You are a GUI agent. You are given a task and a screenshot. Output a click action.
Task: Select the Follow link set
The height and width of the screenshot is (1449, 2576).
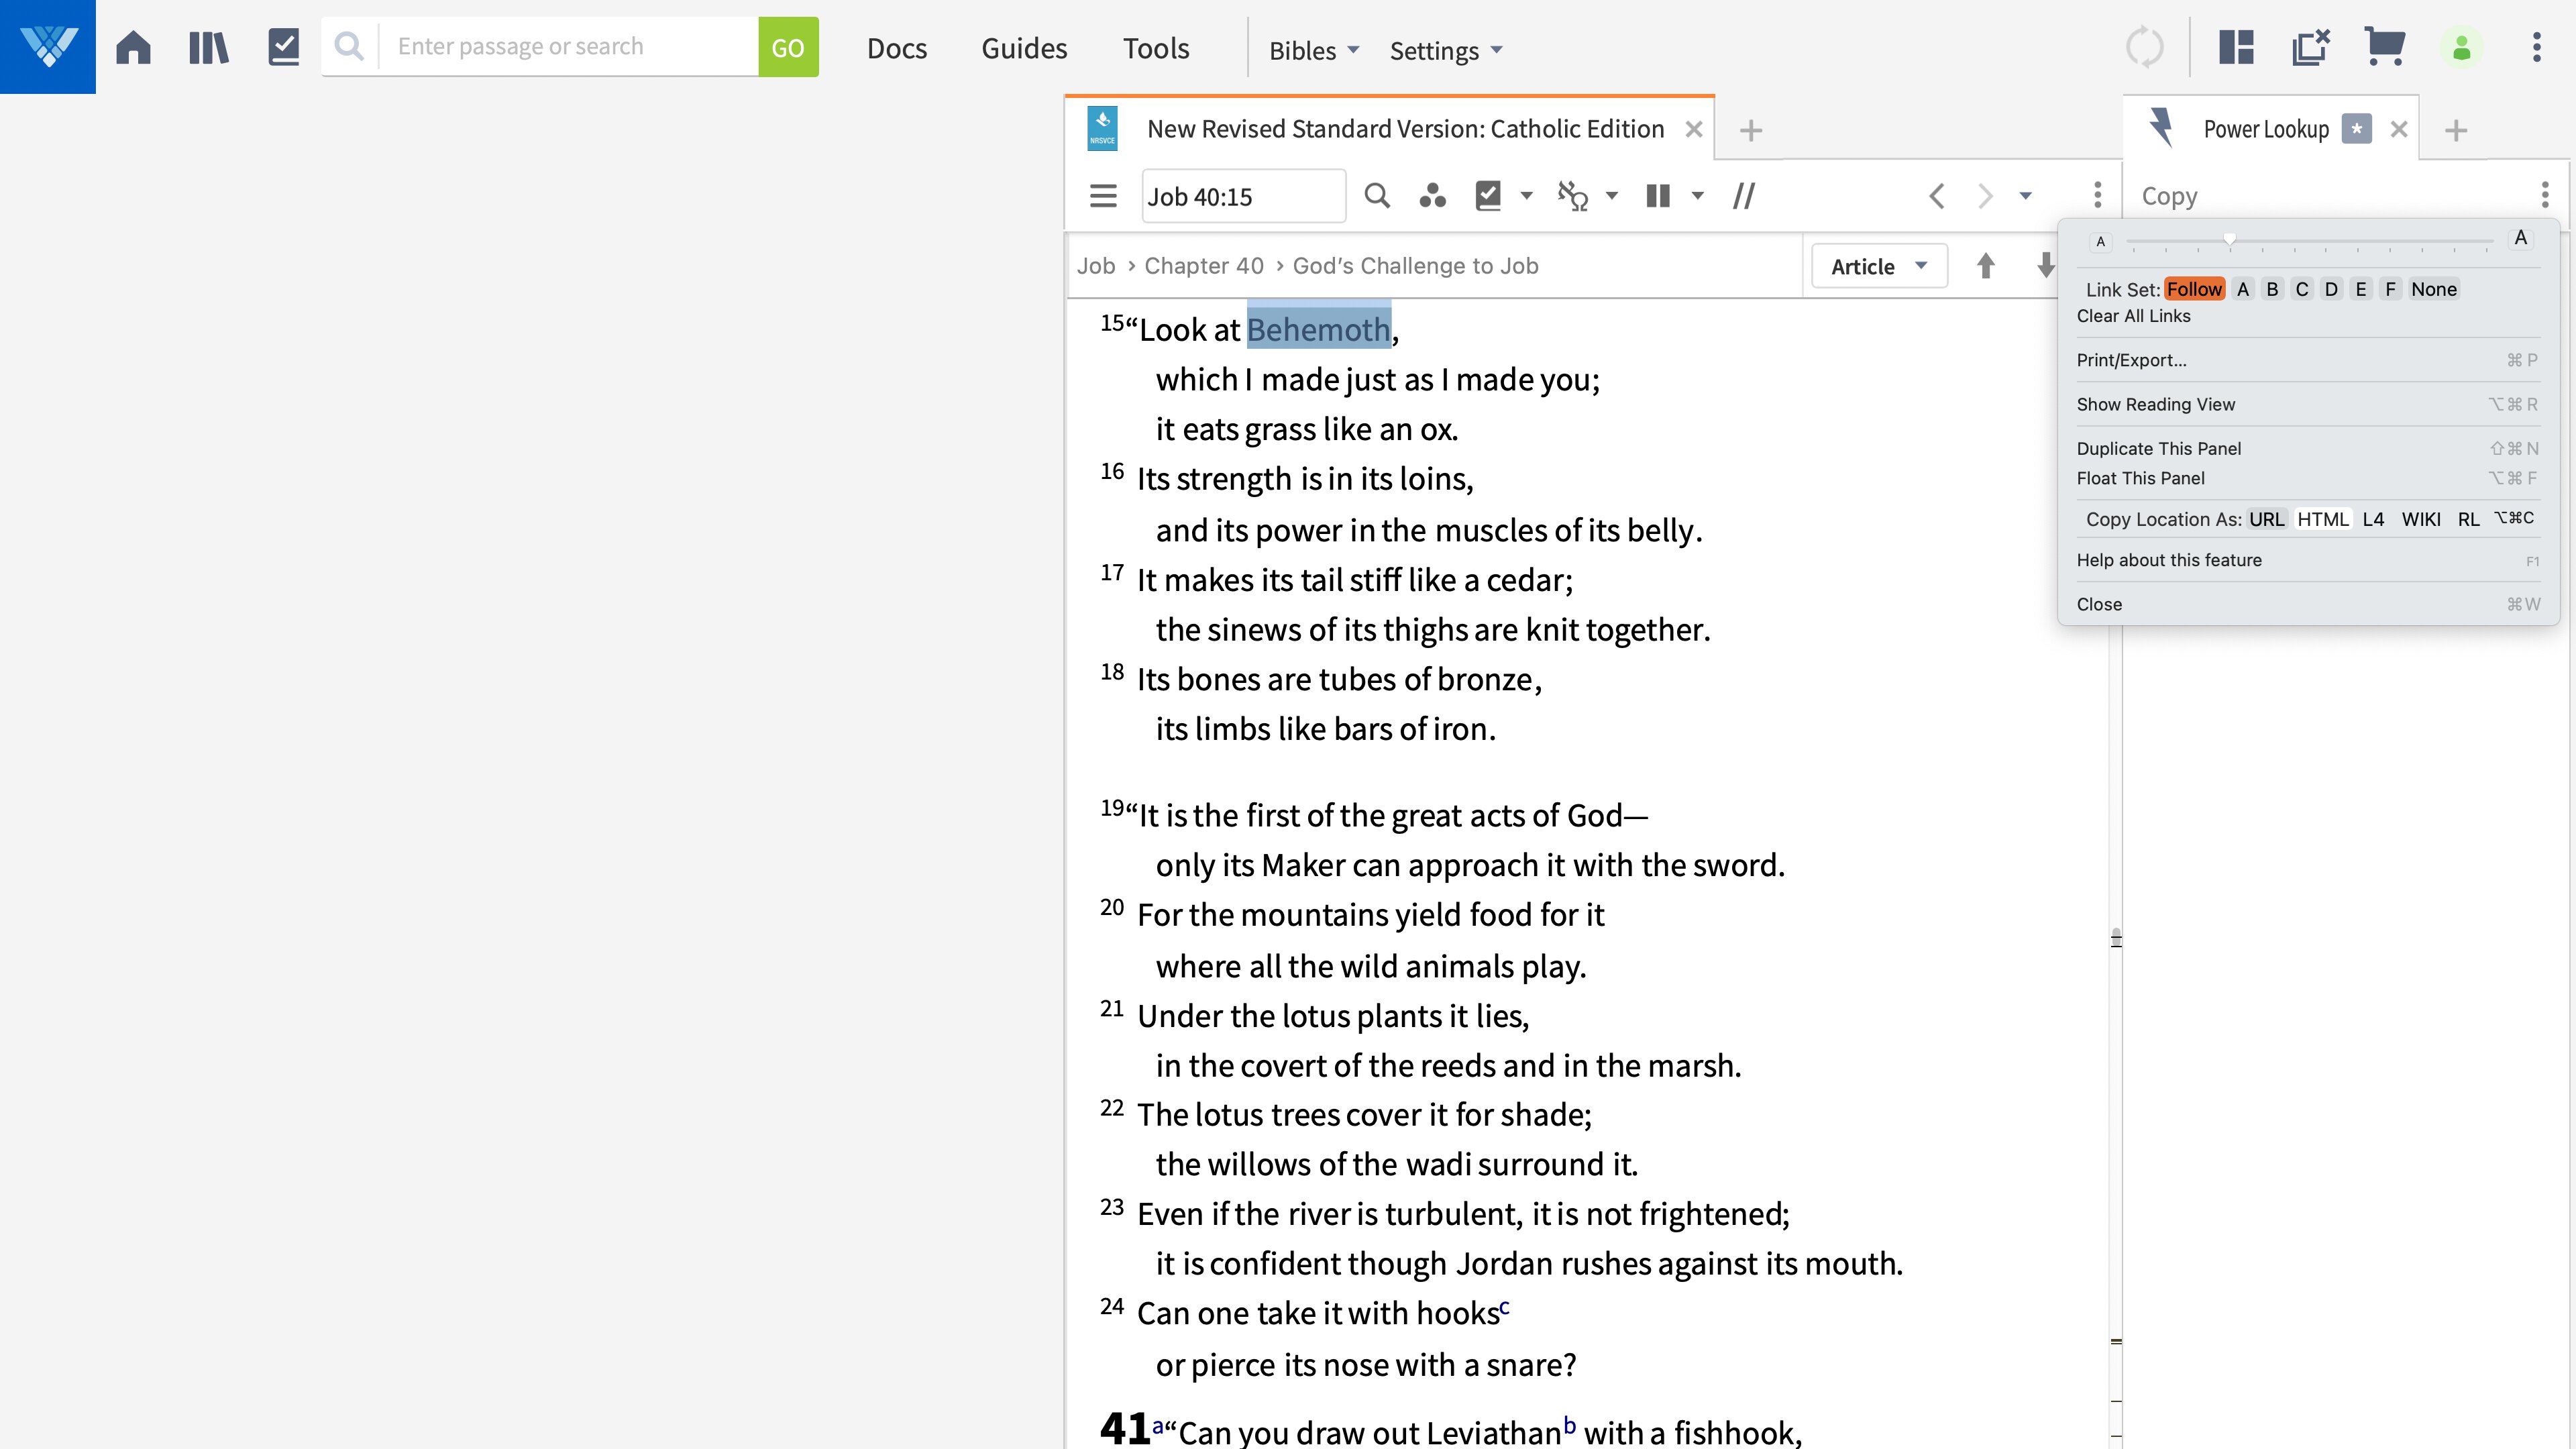coord(2194,289)
